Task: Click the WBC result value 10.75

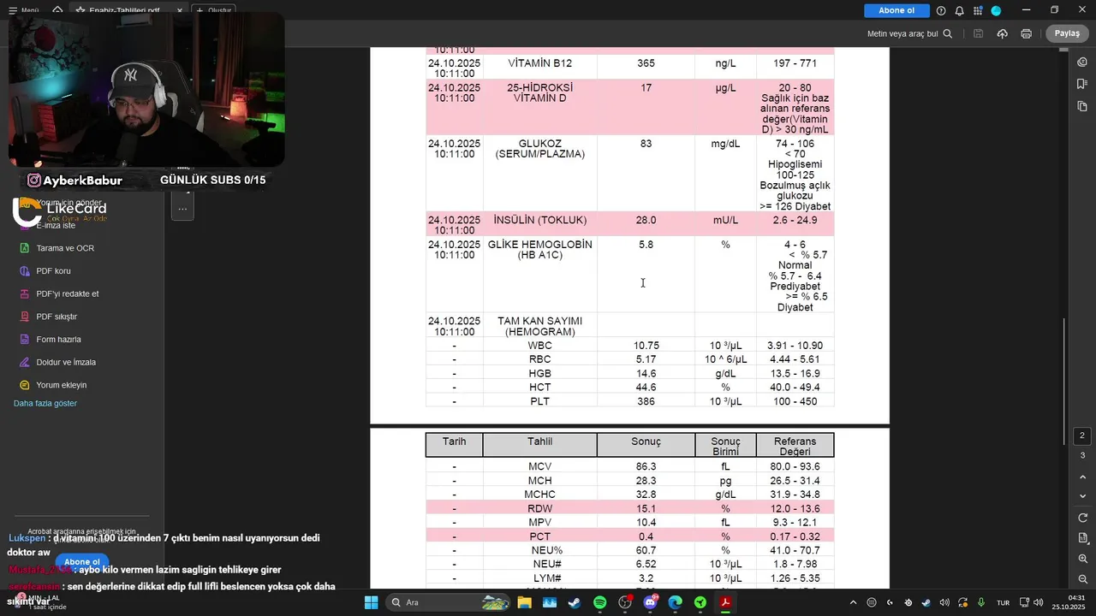Action: [646, 346]
